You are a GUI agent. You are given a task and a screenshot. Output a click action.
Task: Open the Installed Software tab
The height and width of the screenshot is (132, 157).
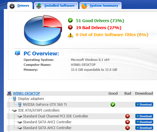pyautogui.click(x=56, y=6)
